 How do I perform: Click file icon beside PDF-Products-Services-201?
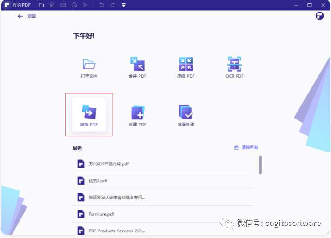pyautogui.click(x=80, y=231)
